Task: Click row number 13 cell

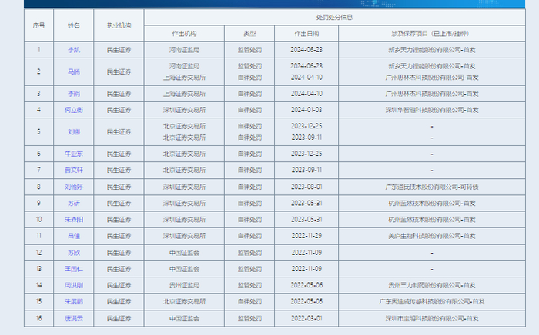Action: (x=38, y=269)
